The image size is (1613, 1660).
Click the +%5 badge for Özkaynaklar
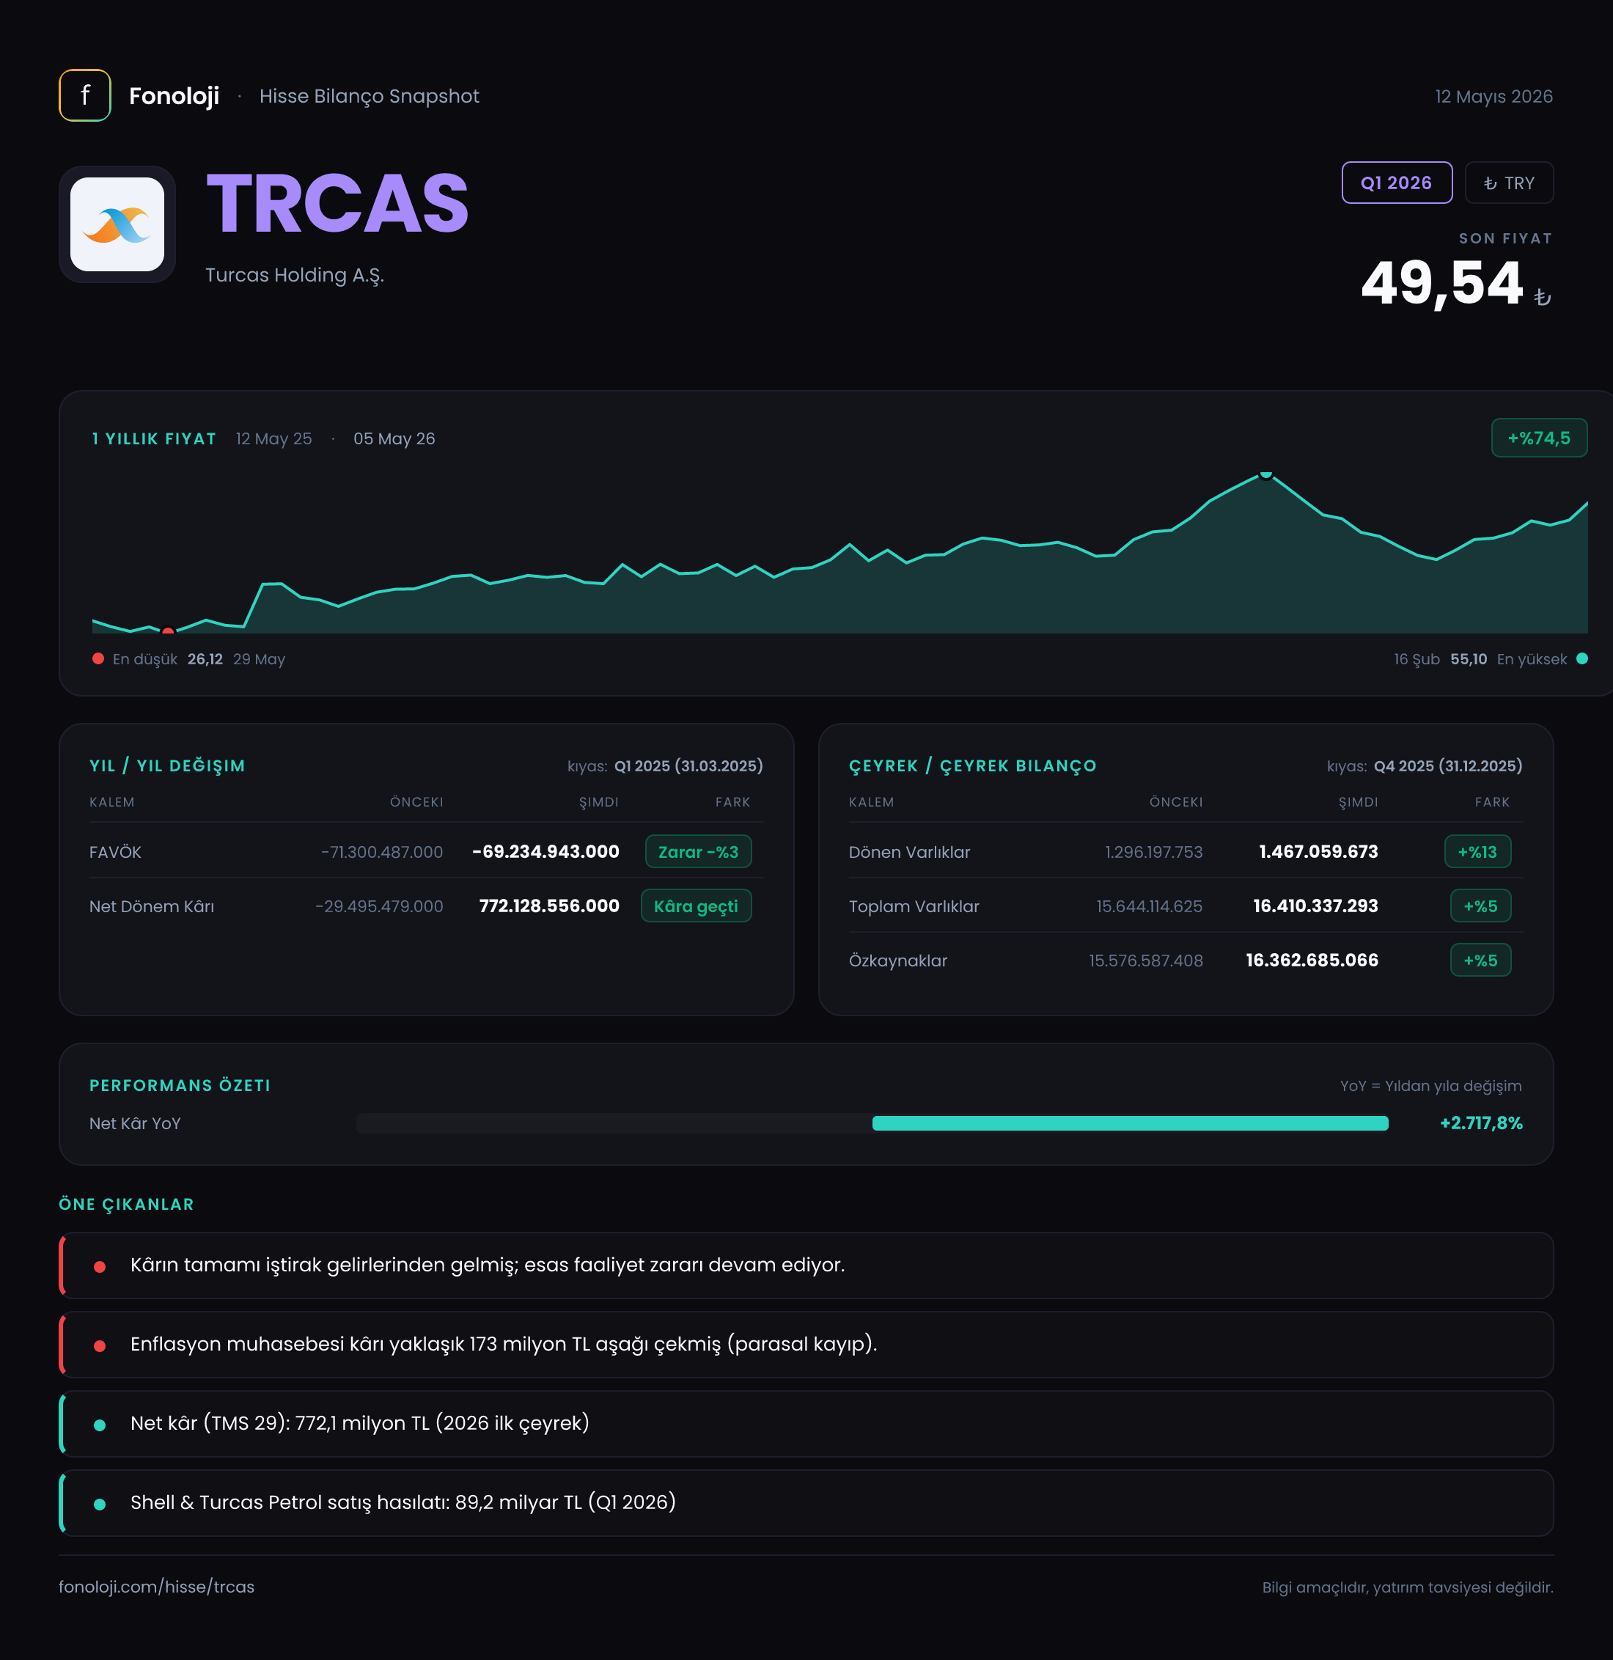pos(1480,960)
